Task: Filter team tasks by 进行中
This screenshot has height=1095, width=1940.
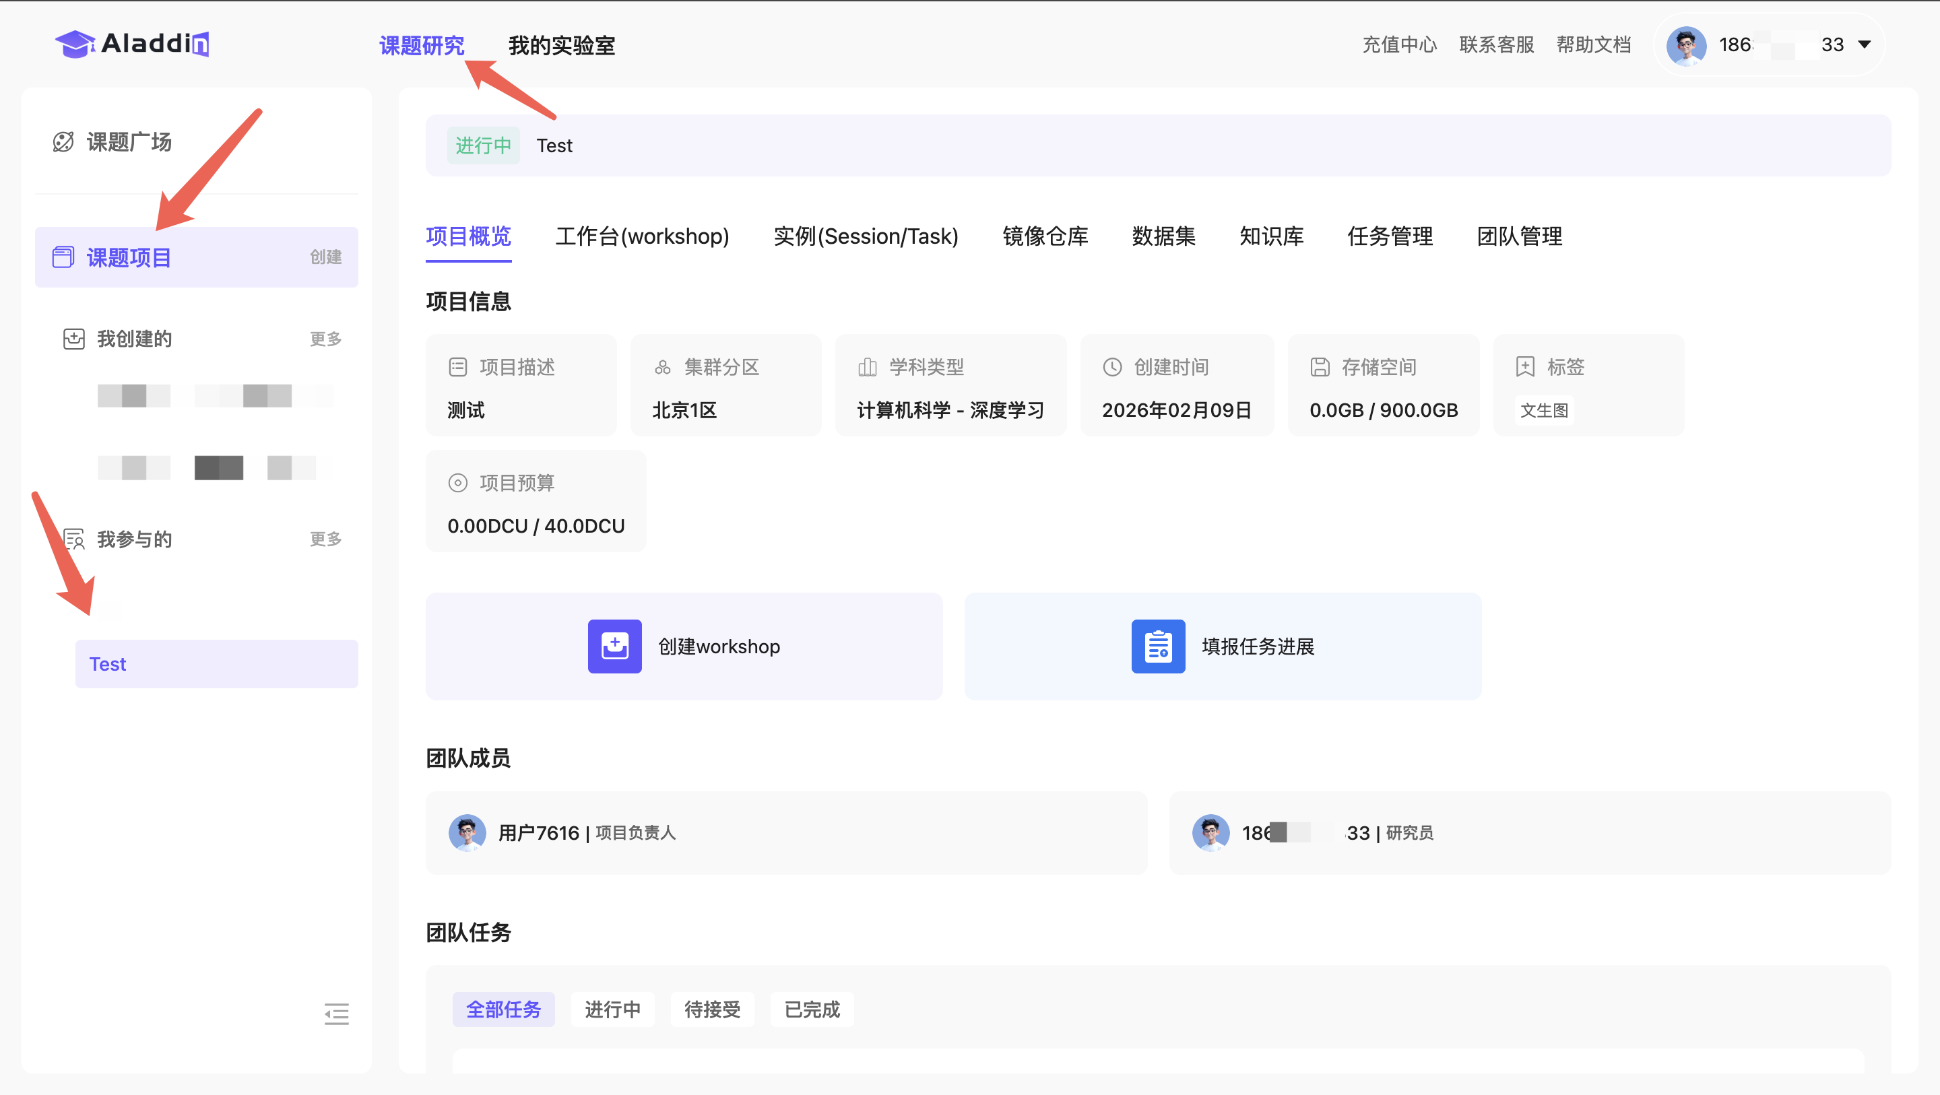Action: [x=612, y=1009]
